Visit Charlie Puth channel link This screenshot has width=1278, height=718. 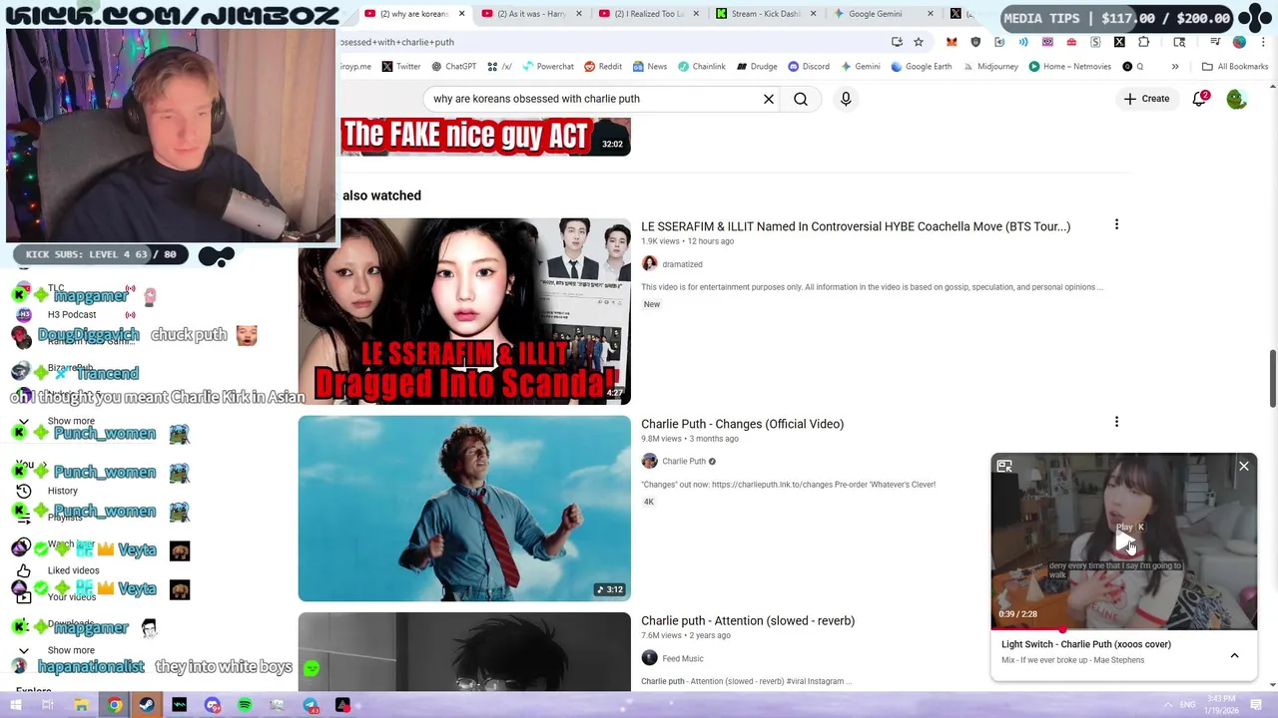[x=684, y=461]
